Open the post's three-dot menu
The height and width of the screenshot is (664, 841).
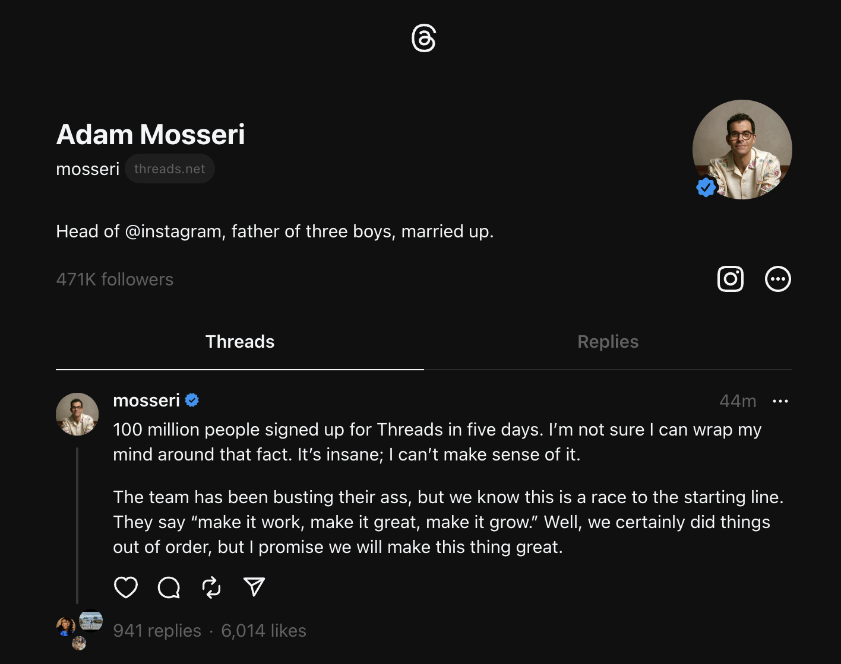coord(780,402)
